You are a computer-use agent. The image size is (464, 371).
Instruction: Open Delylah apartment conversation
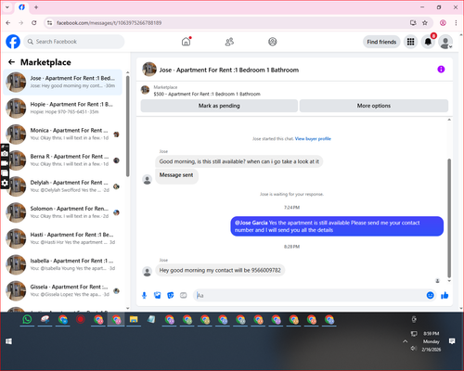(x=62, y=186)
